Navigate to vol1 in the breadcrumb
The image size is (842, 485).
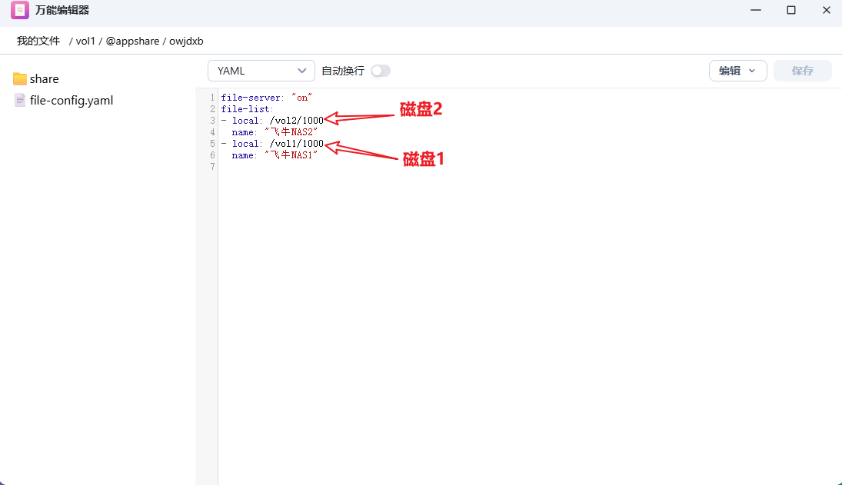click(x=85, y=42)
